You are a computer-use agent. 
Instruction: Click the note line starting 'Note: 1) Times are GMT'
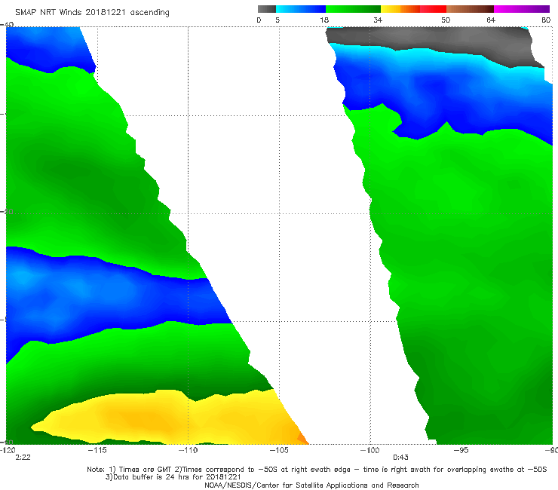(x=317, y=470)
